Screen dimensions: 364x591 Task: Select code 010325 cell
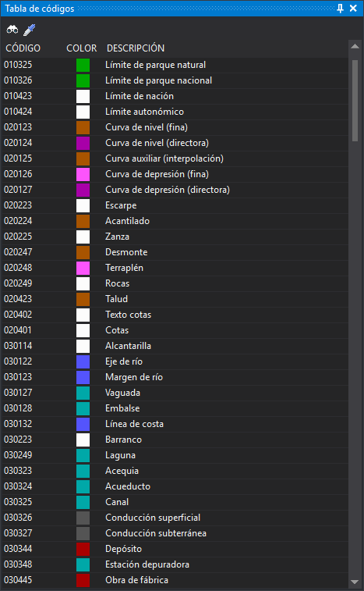[18, 65]
